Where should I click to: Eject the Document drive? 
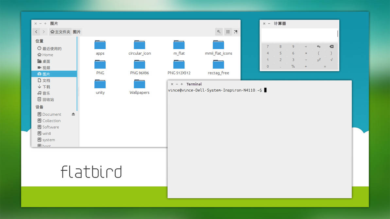tap(73, 114)
